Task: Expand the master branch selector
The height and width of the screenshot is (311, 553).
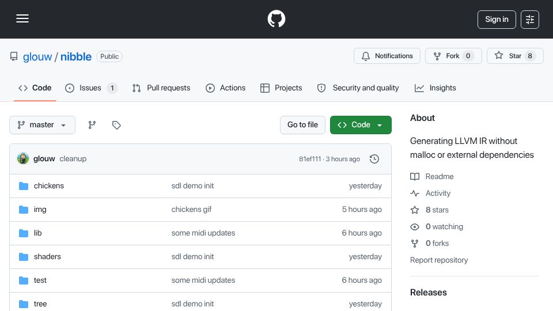Action: pyautogui.click(x=42, y=125)
